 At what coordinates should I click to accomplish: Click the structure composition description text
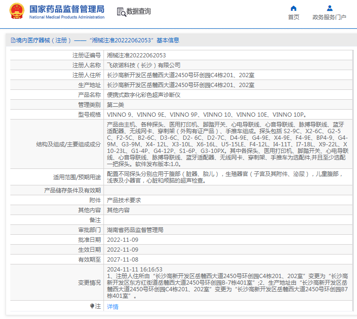(228, 144)
